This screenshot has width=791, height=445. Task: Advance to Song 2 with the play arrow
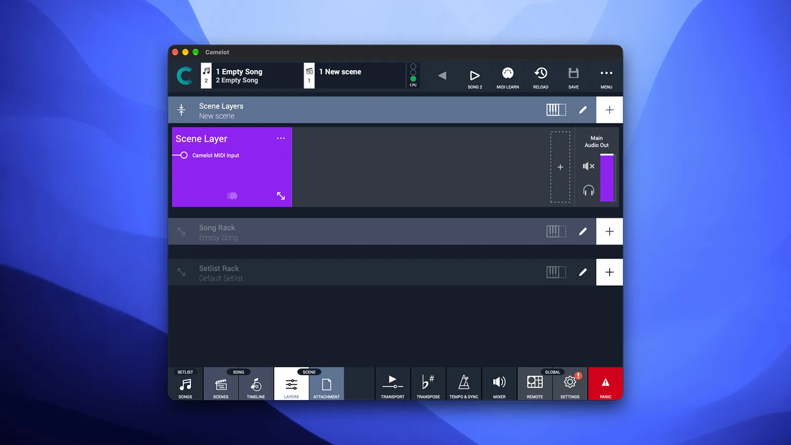tap(475, 78)
